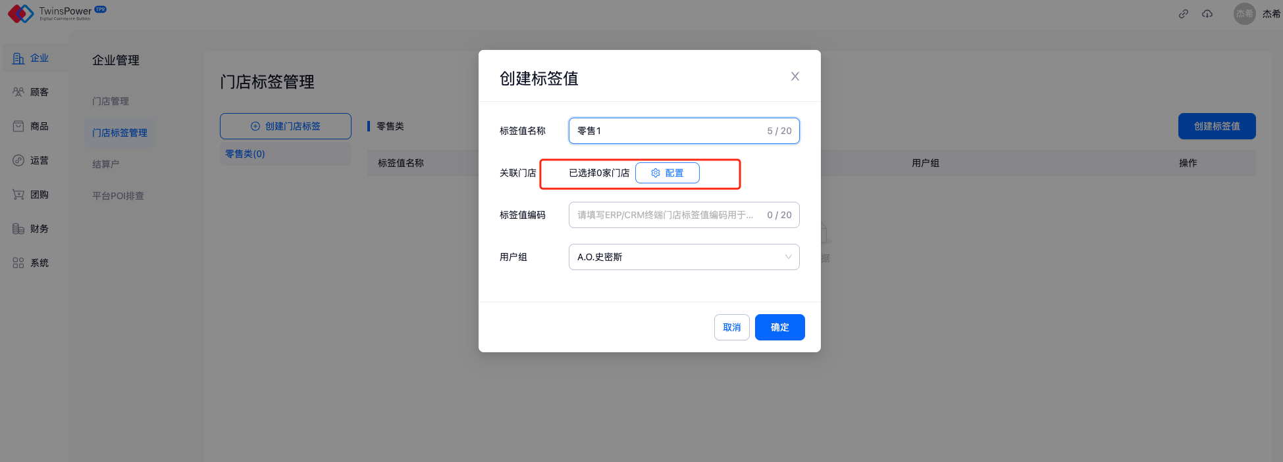Click the cloud download icon
The image size is (1283, 462).
1207,14
